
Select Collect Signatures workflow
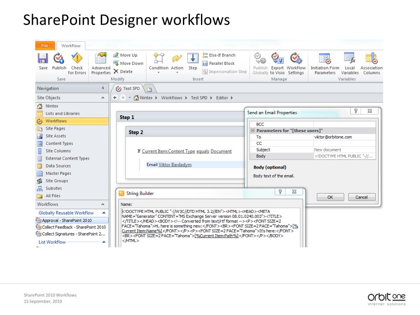(x=72, y=234)
